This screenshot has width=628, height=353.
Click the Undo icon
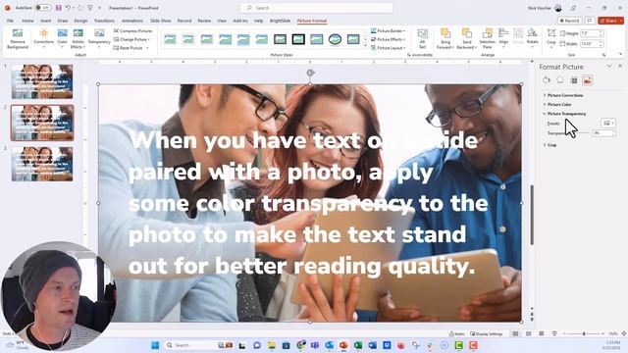68,8
